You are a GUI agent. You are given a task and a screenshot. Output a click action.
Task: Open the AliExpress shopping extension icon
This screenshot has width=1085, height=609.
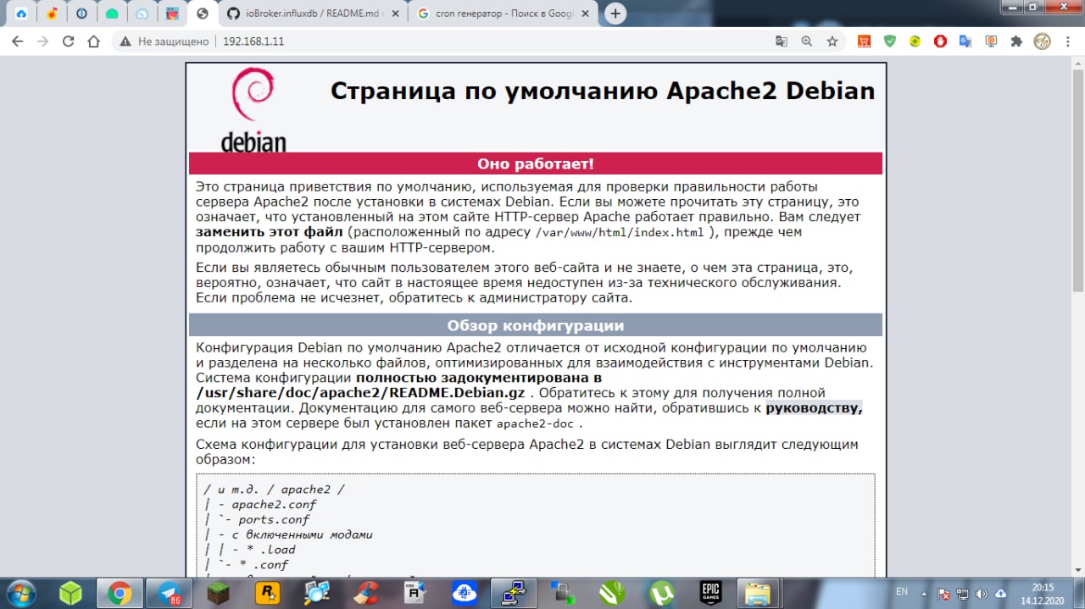coord(864,41)
